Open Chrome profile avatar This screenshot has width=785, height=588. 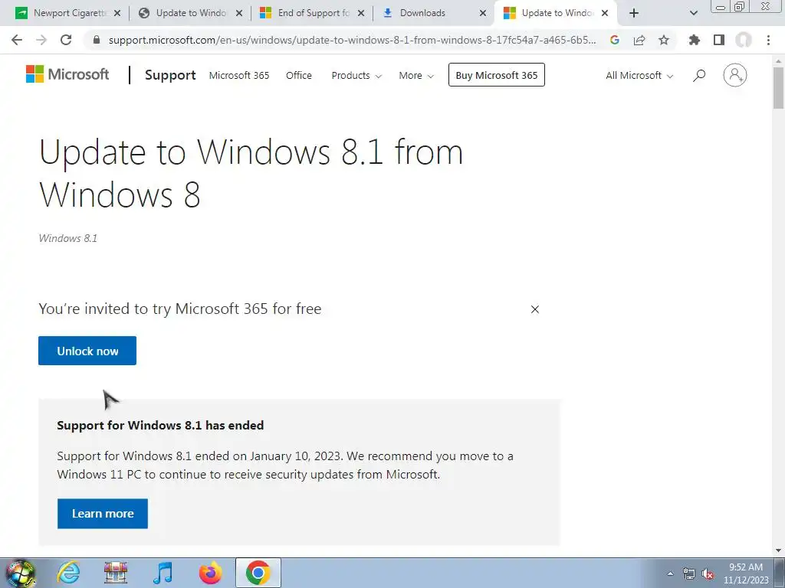744,40
